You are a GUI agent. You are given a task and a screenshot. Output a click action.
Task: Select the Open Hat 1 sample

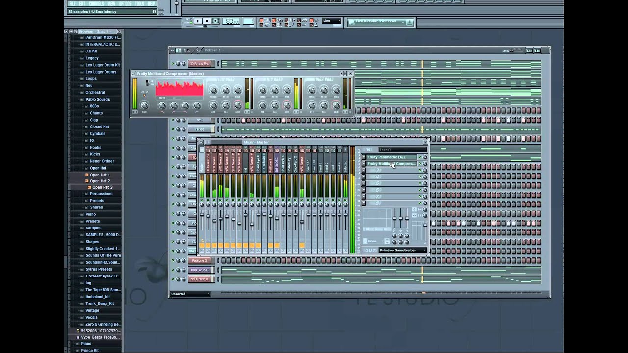[x=100, y=175]
